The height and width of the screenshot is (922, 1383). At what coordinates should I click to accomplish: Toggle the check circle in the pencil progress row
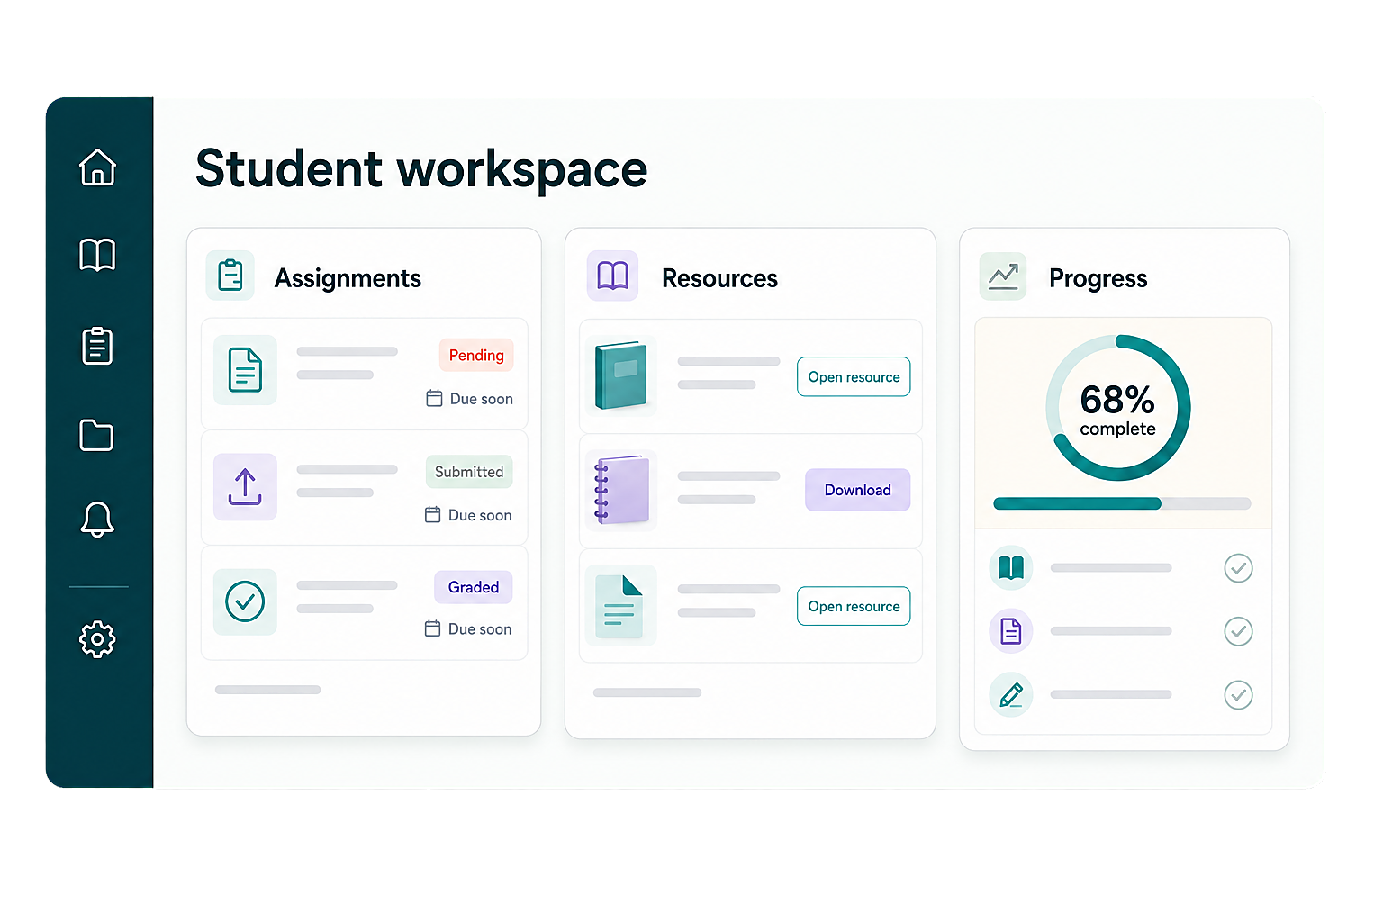1239,695
